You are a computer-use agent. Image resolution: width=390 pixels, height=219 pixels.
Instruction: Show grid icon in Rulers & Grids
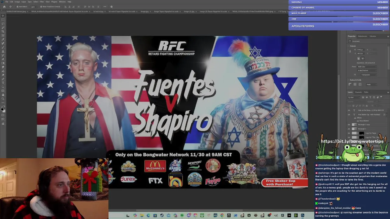click(x=355, y=84)
